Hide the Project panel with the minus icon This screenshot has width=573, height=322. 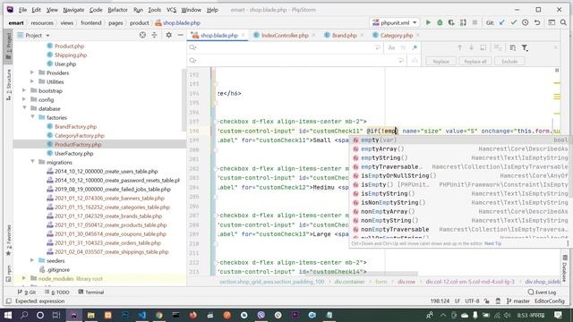pos(181,35)
